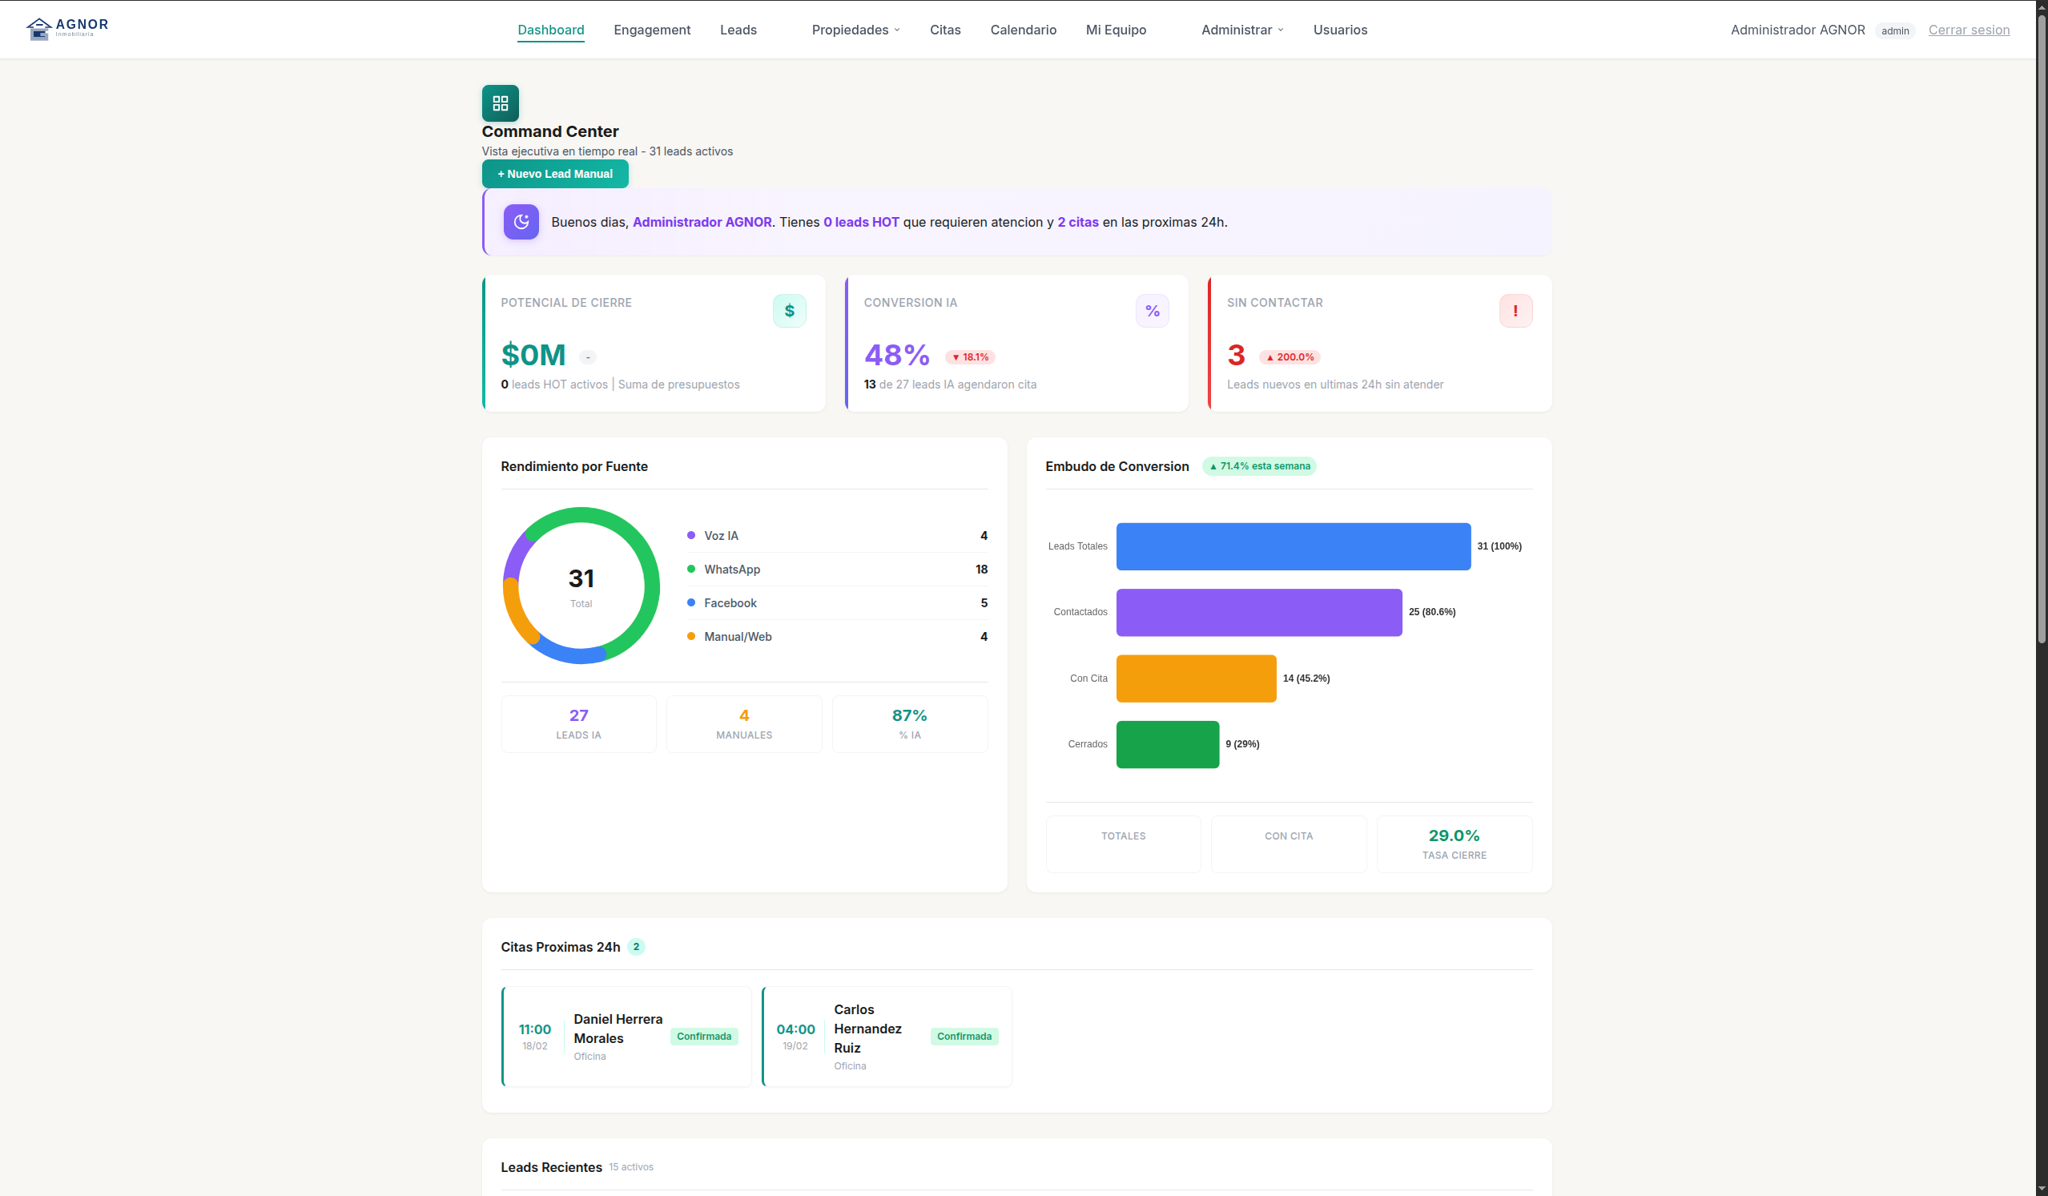
Task: Click the exclamation icon in Sin Contactar
Action: 1515,311
